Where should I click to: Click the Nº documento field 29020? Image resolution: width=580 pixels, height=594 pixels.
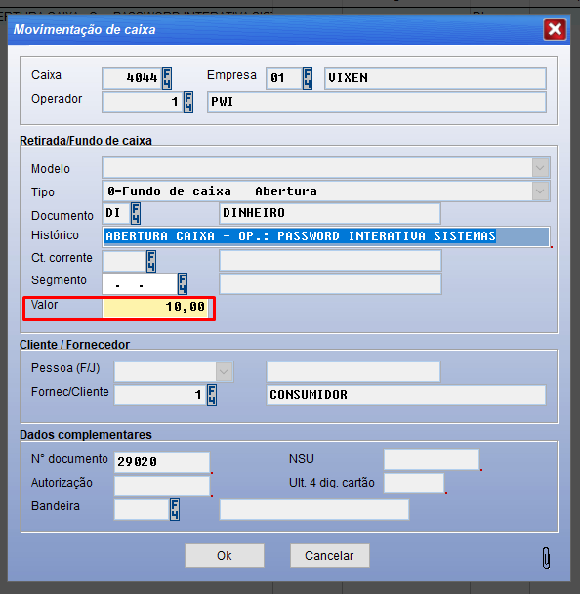tap(162, 462)
